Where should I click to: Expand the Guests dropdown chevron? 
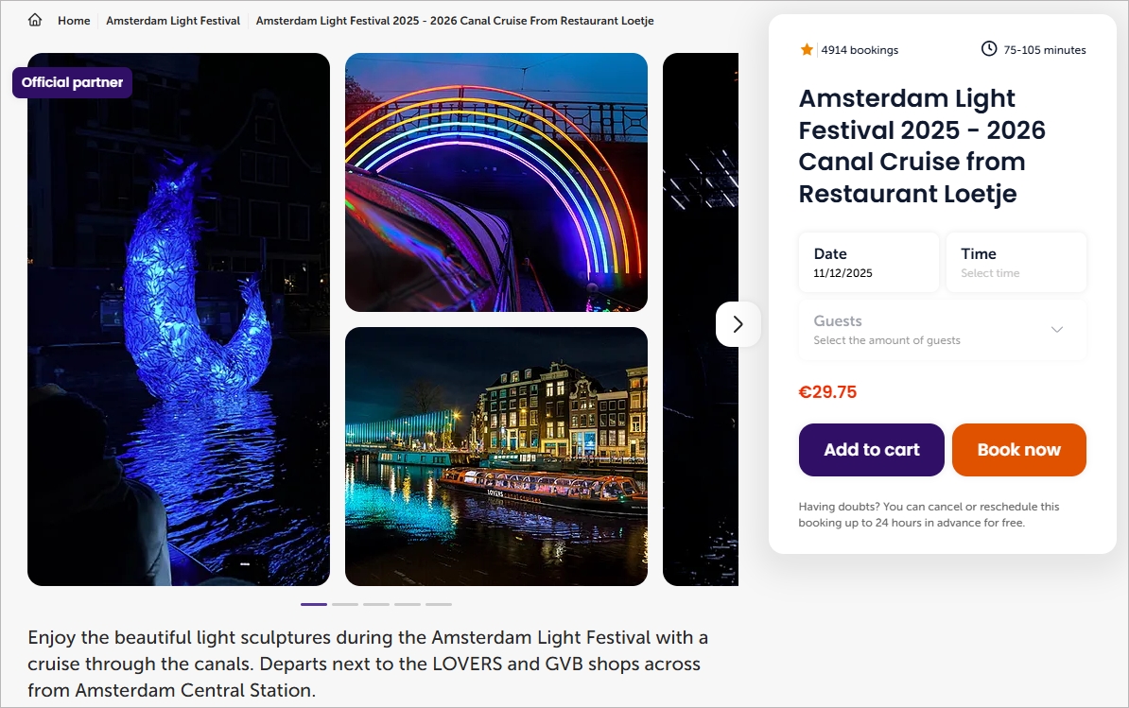coord(1057,329)
